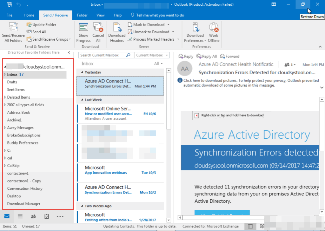Click Tell me what you want to do
The height and width of the screenshot is (231, 325).
157,15
